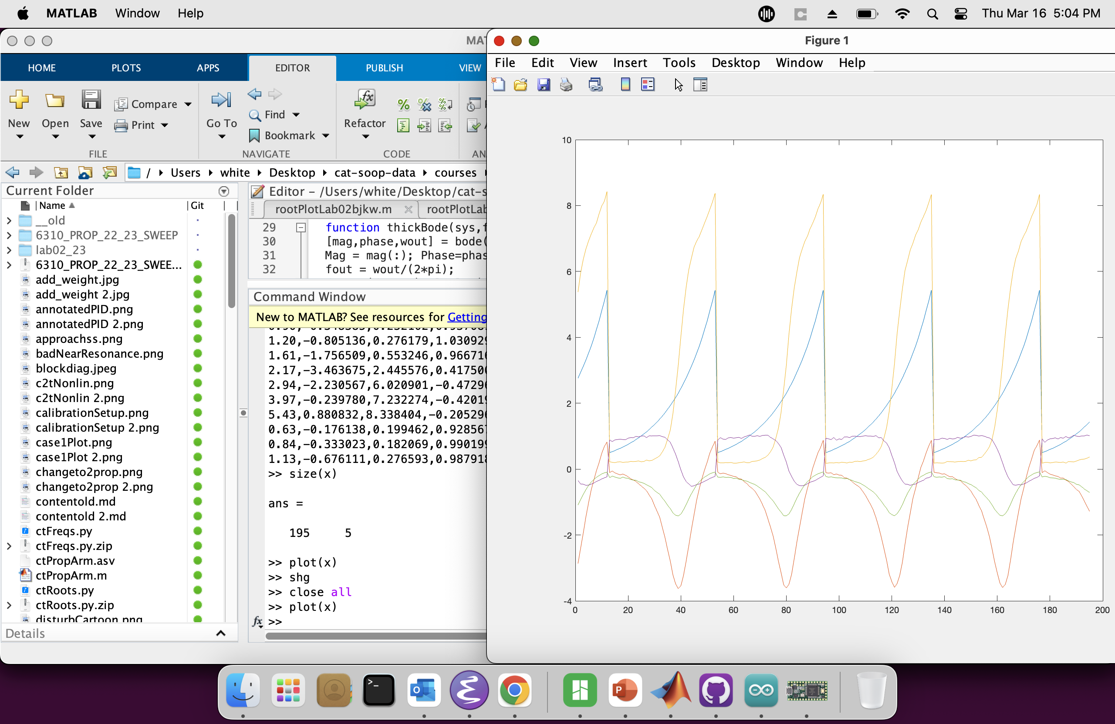Click Insert Legend icon in Figure toolbar
Viewport: 1115px width, 724px height.
648,85
